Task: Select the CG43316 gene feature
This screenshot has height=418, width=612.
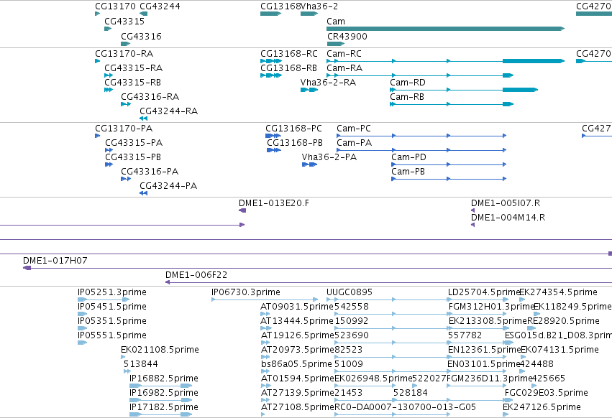Action: click(125, 44)
